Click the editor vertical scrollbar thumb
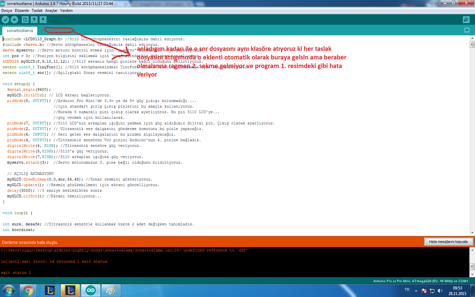The height and width of the screenshot is (297, 475). (x=472, y=44)
